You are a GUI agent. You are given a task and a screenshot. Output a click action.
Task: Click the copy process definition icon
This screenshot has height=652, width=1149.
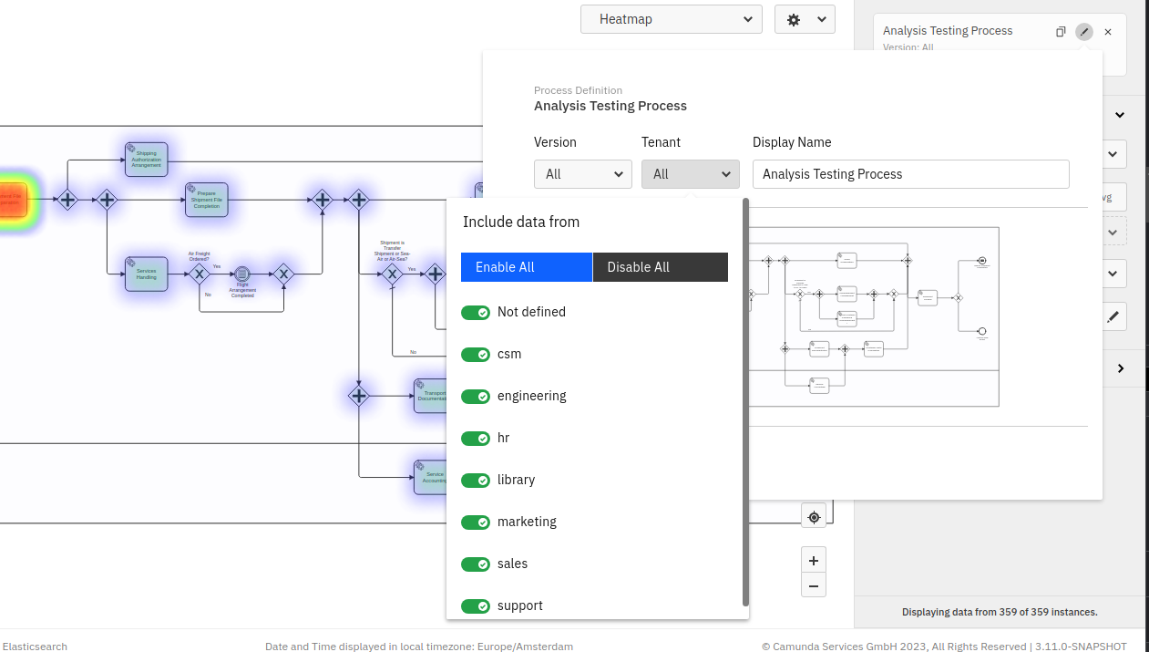(x=1061, y=32)
